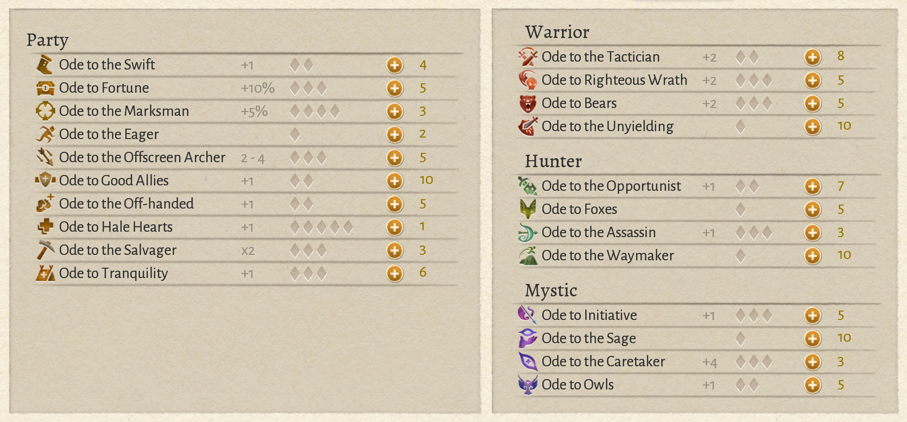This screenshot has width=907, height=422.
Task: Click the boot icon for Ode to the Swift
Action: [45, 65]
